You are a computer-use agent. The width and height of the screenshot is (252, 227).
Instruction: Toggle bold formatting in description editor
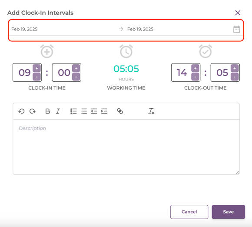coord(47,111)
